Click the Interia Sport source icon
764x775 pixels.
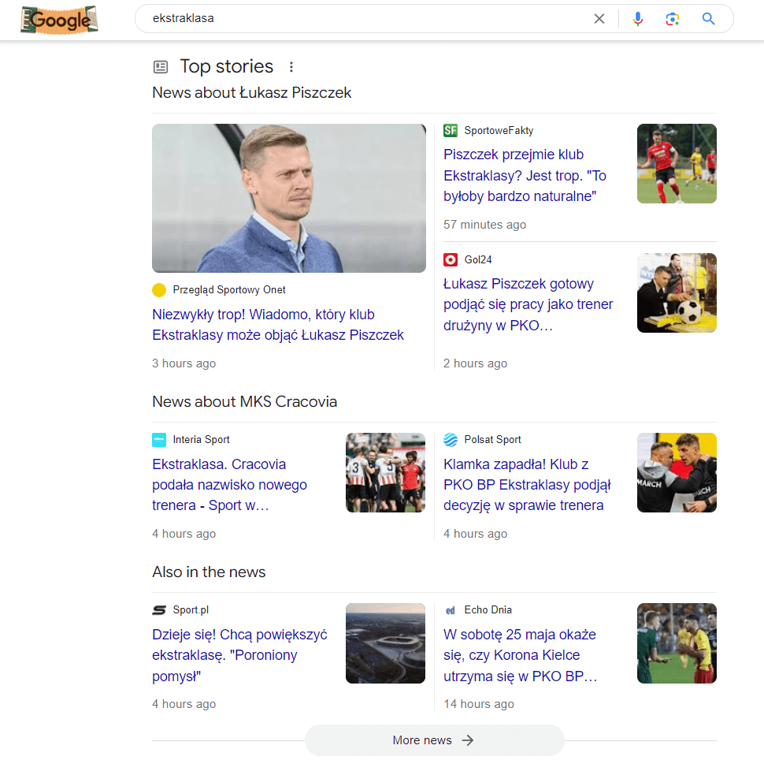158,439
